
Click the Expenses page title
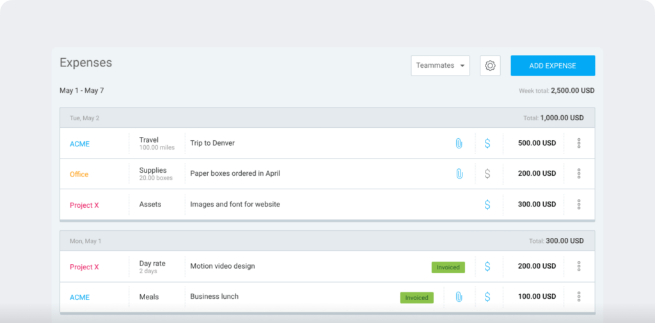tap(86, 63)
